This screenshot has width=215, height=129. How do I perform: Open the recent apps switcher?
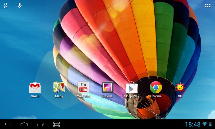click(40, 124)
